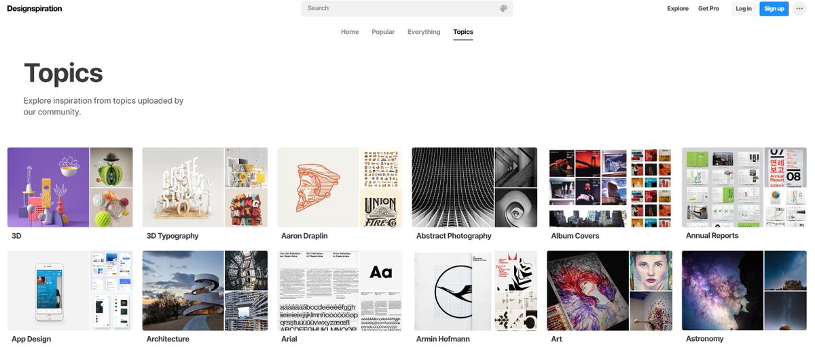Open the App Design phone mockup thumbnail
The height and width of the screenshot is (347, 815).
(48, 290)
